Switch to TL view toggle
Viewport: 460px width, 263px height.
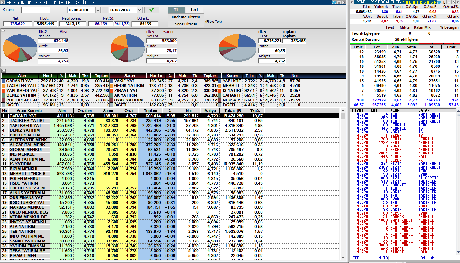point(177,10)
